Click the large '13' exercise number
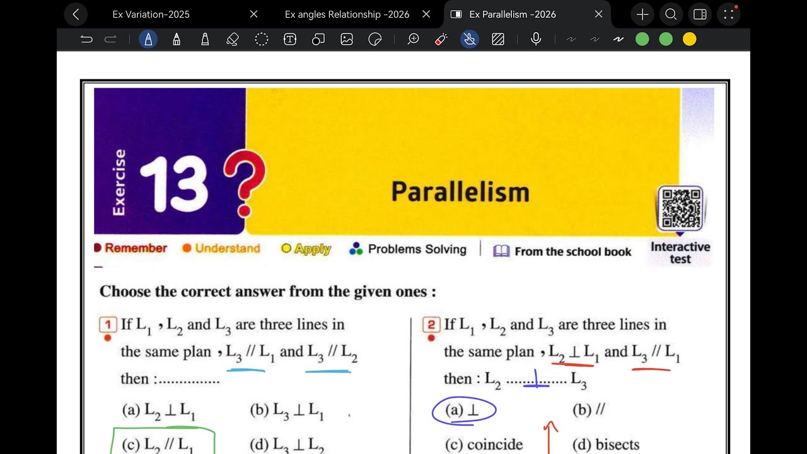 (173, 184)
